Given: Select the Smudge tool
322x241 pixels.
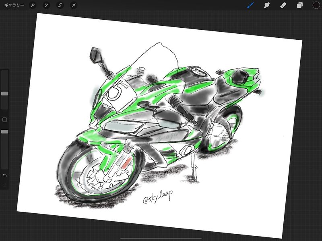Looking at the screenshot, I should coord(266,5).
